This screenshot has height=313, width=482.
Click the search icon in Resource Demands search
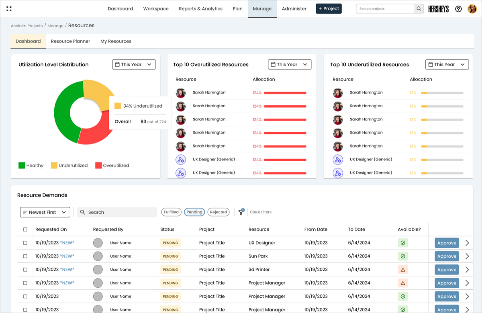tap(82, 212)
